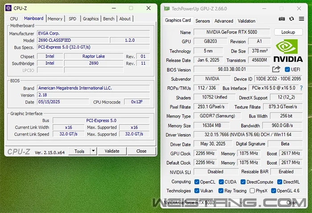Switch to the CPU tab in CPU-Z
312x213 pixels.
click(x=14, y=19)
